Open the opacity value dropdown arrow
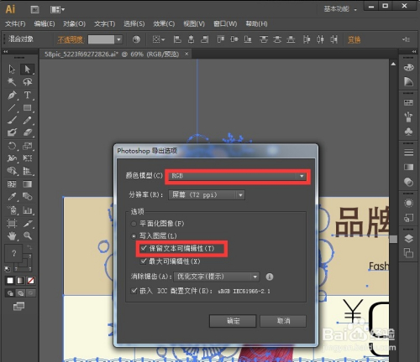Image resolution: width=420 pixels, height=362 pixels. tap(118, 39)
